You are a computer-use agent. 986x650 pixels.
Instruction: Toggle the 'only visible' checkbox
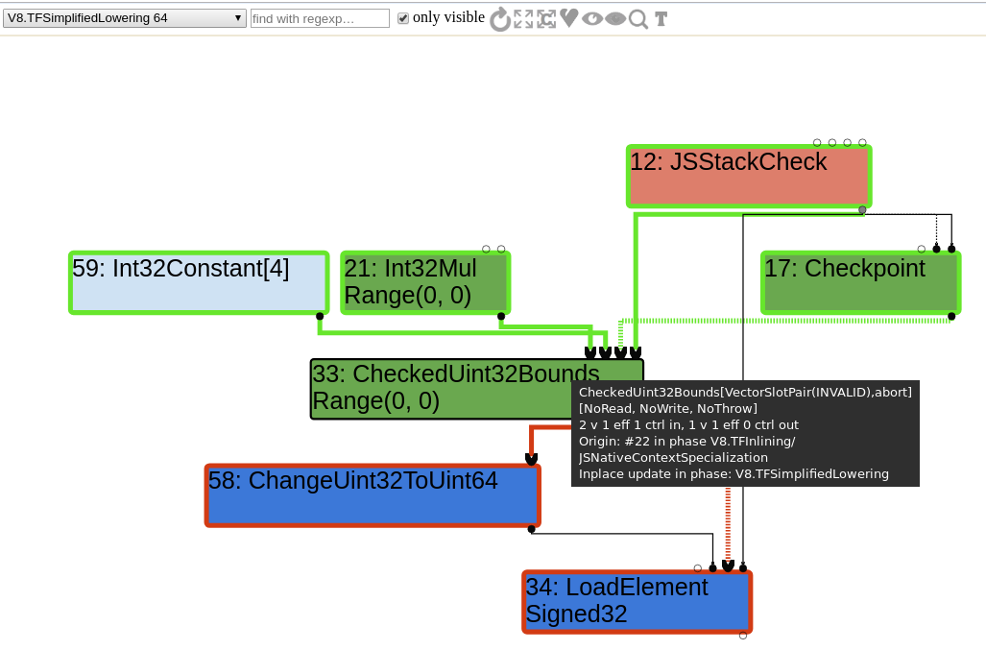click(403, 19)
